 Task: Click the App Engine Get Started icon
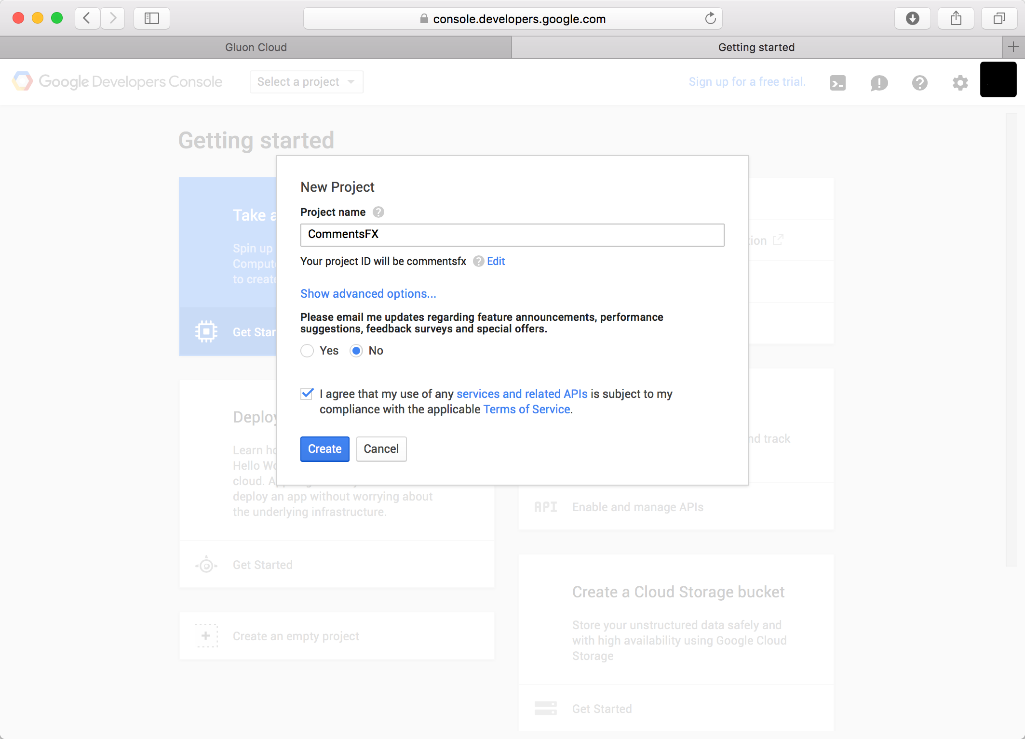pos(206,565)
